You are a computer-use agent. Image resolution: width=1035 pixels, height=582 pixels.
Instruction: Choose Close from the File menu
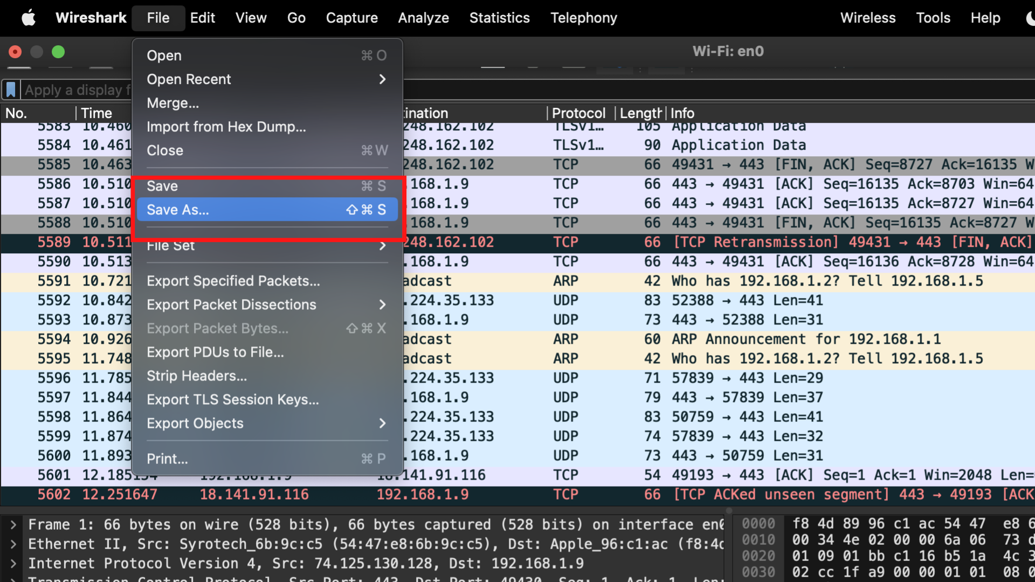pos(267,150)
